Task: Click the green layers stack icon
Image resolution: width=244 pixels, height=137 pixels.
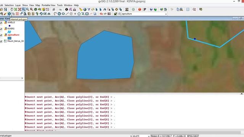Action: [35, 10]
